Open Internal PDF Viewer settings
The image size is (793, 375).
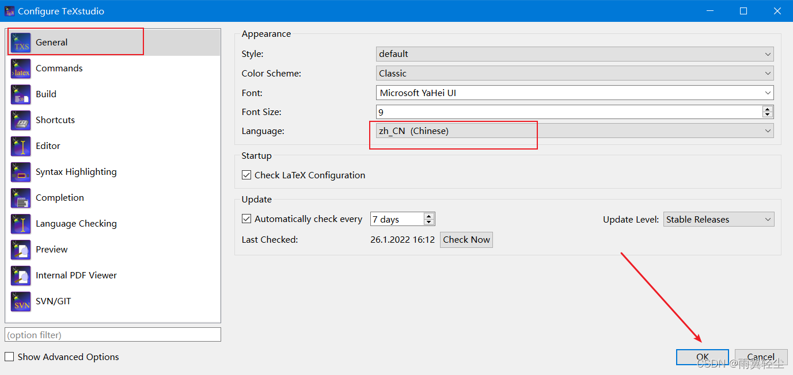point(113,275)
